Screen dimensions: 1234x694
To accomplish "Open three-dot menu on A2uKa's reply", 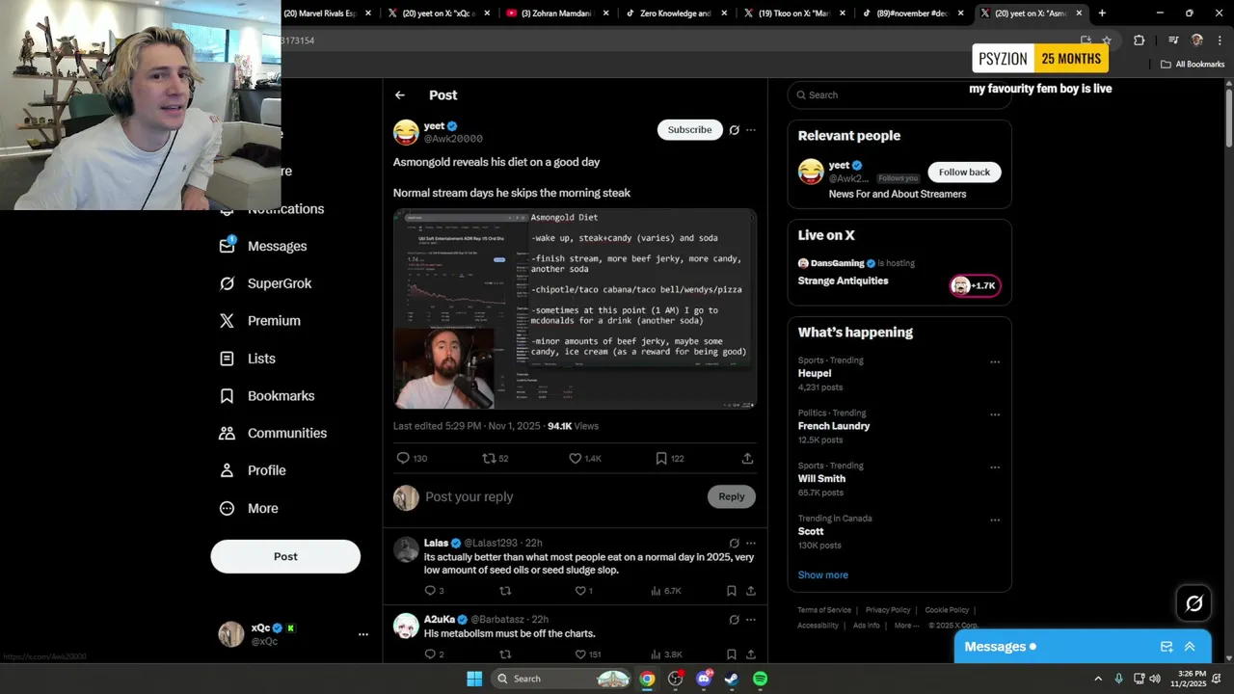I will pos(751,620).
